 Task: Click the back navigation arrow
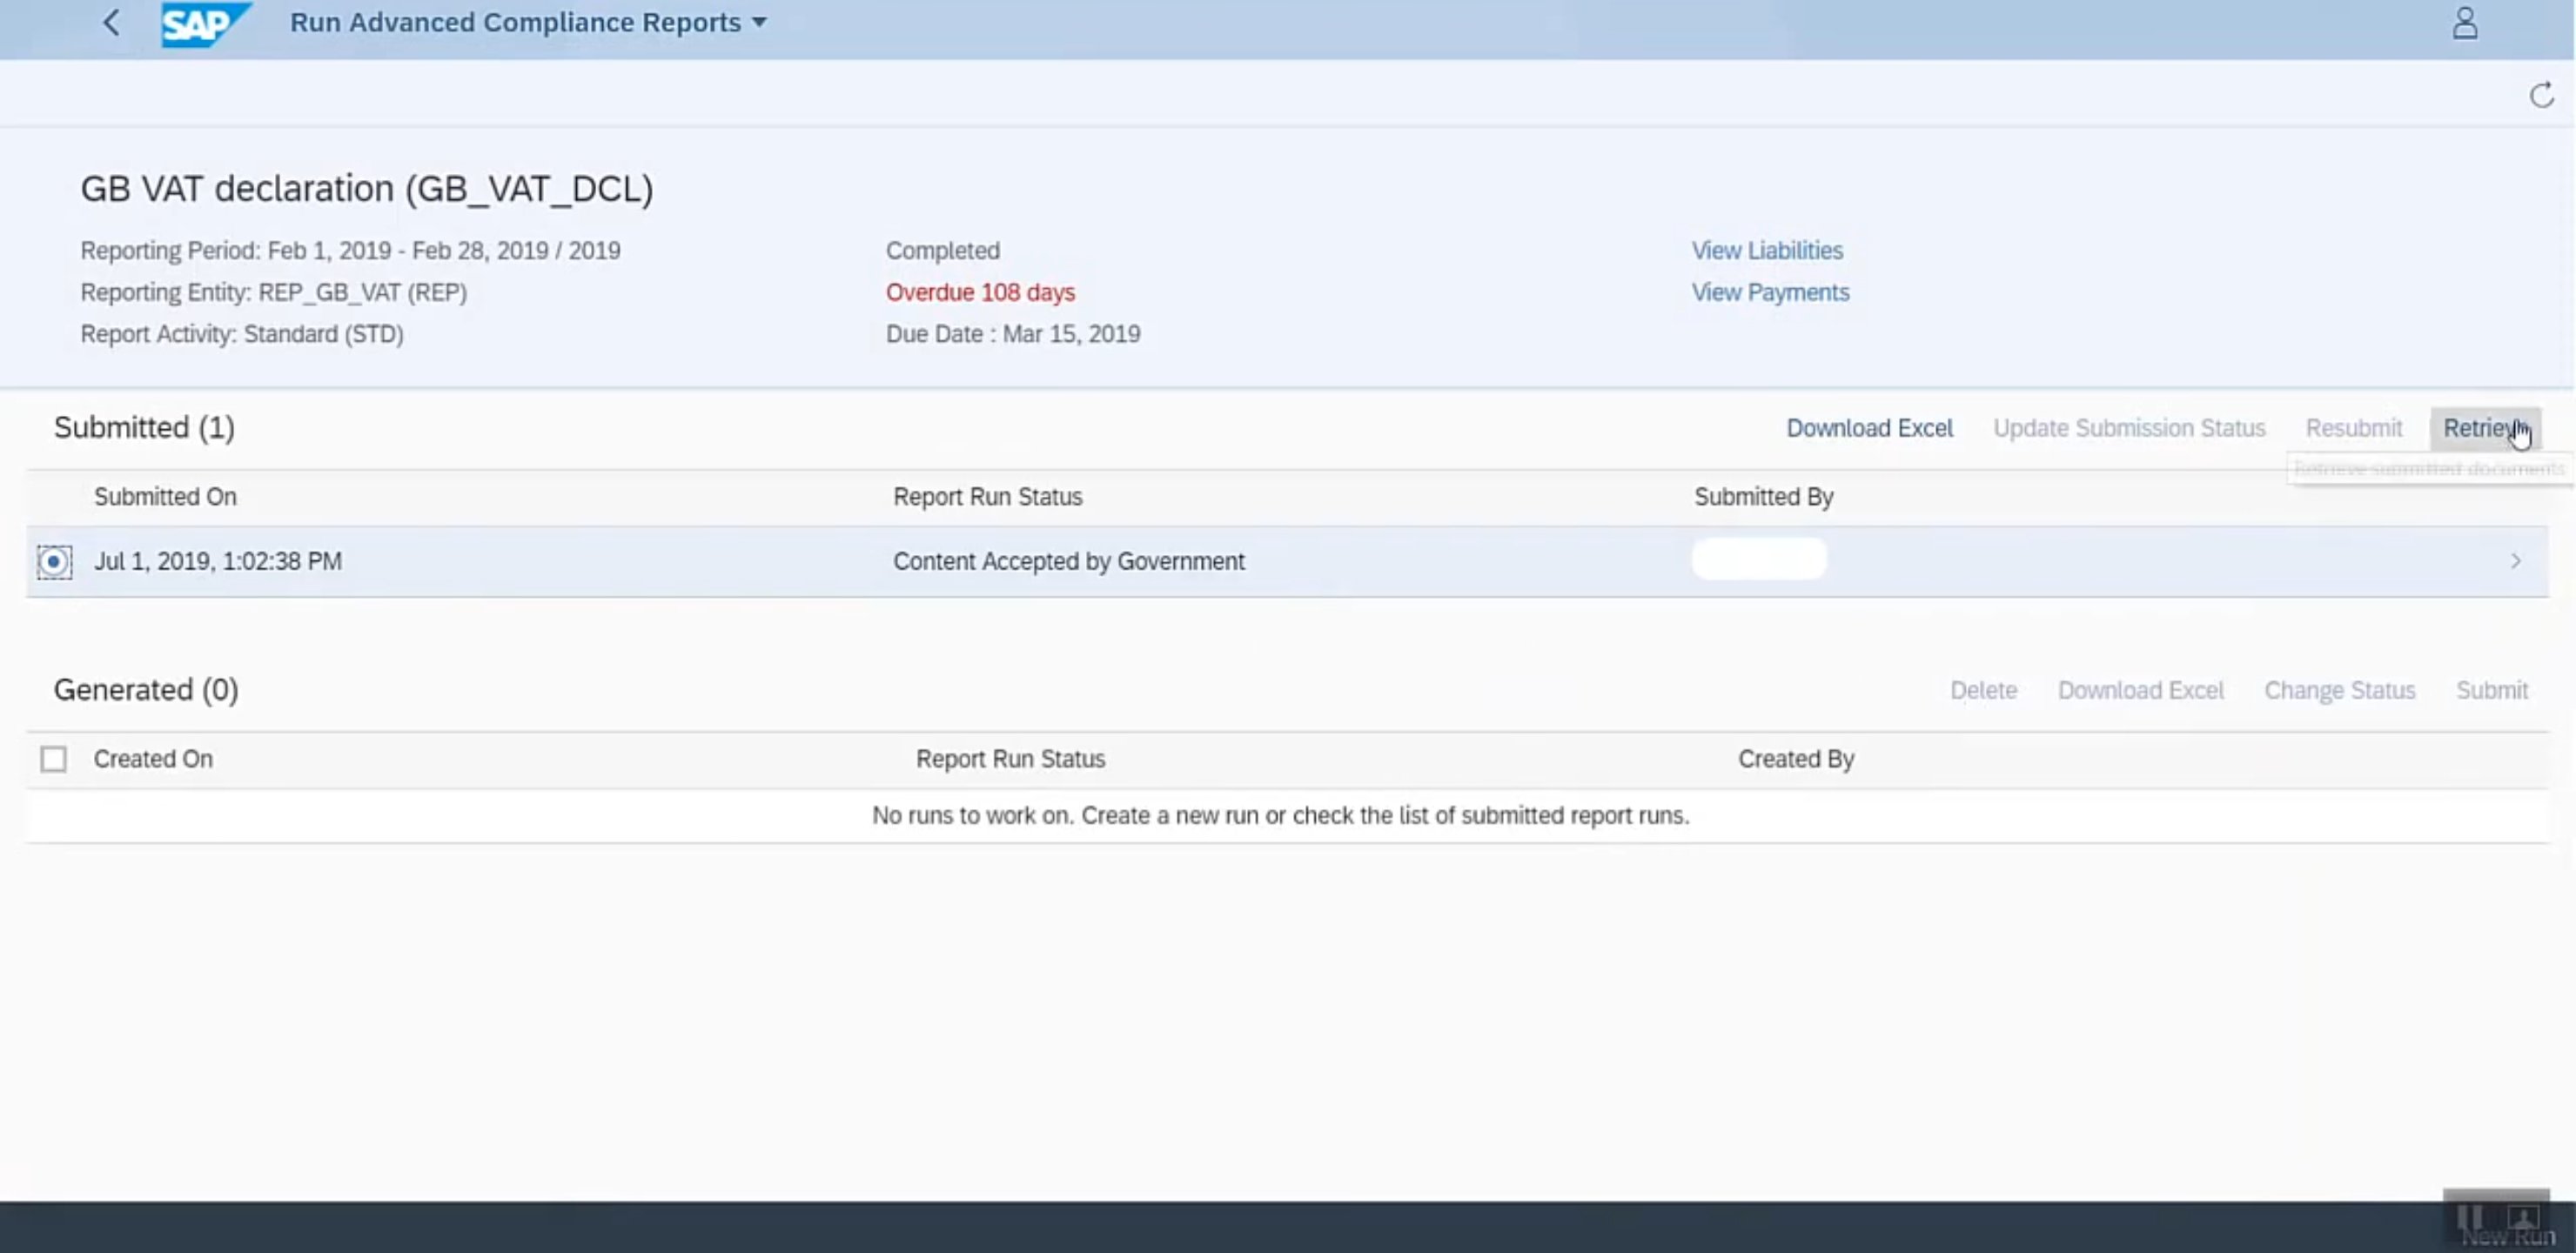pos(111,23)
